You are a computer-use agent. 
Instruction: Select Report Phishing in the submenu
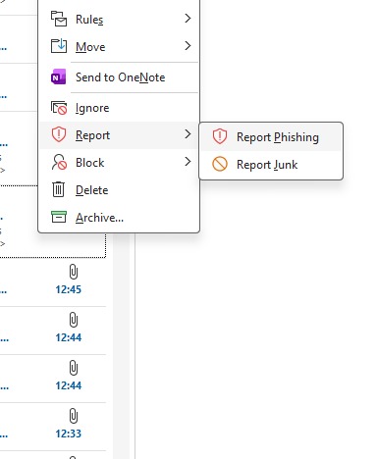271,137
